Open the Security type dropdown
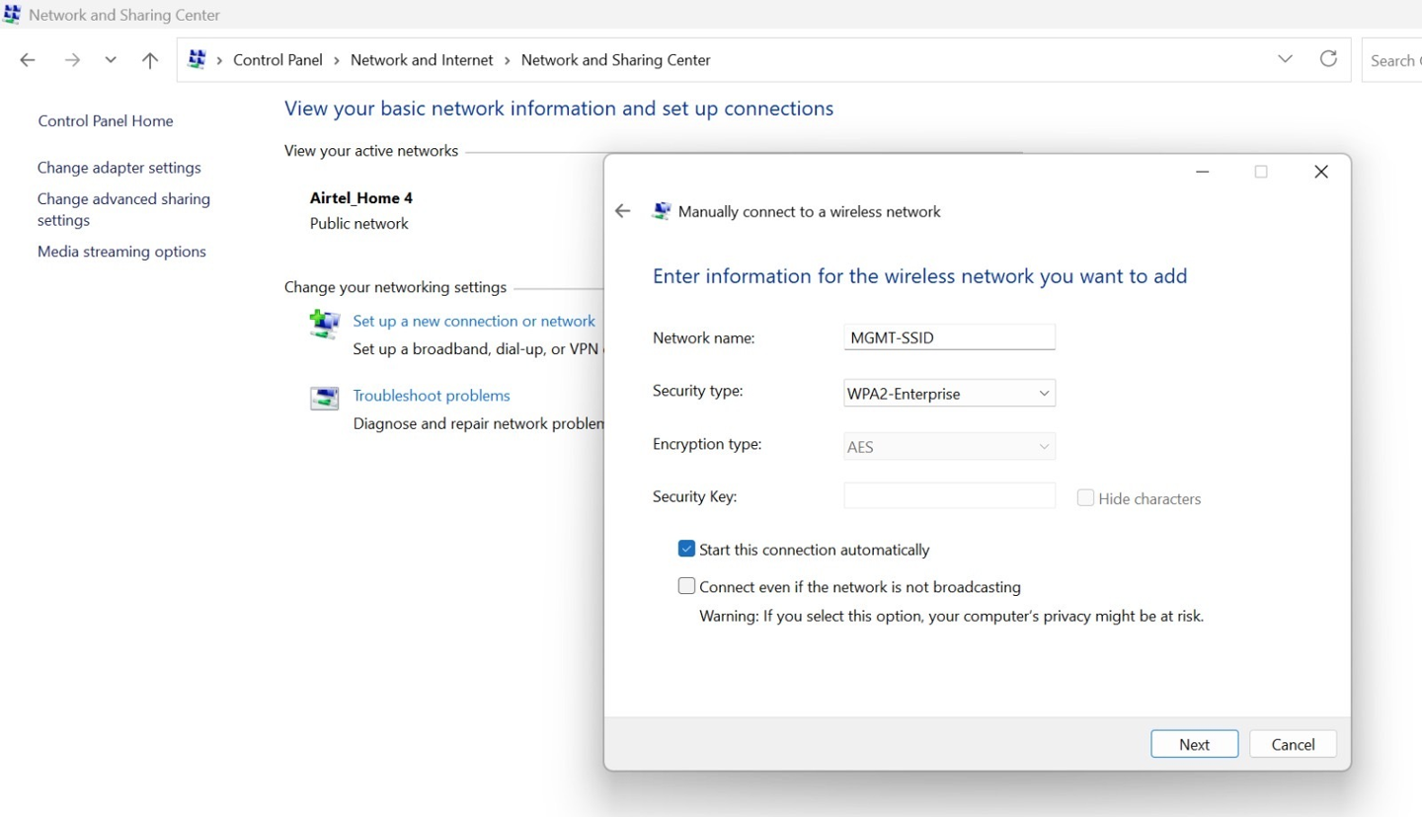 coord(949,394)
